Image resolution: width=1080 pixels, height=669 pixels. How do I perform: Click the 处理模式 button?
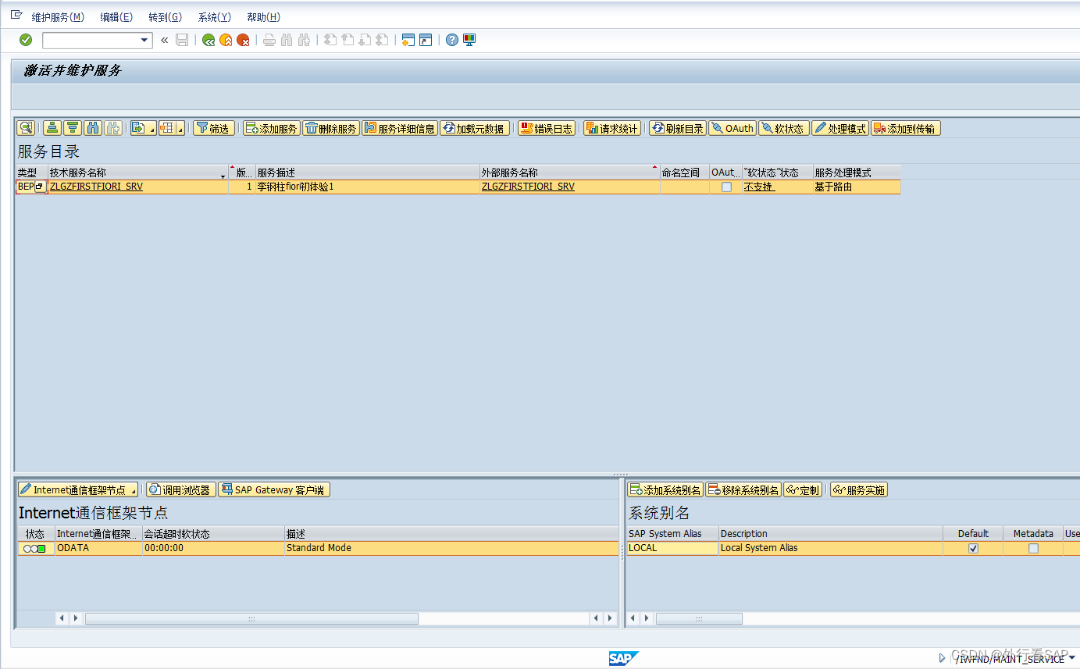click(x=839, y=128)
